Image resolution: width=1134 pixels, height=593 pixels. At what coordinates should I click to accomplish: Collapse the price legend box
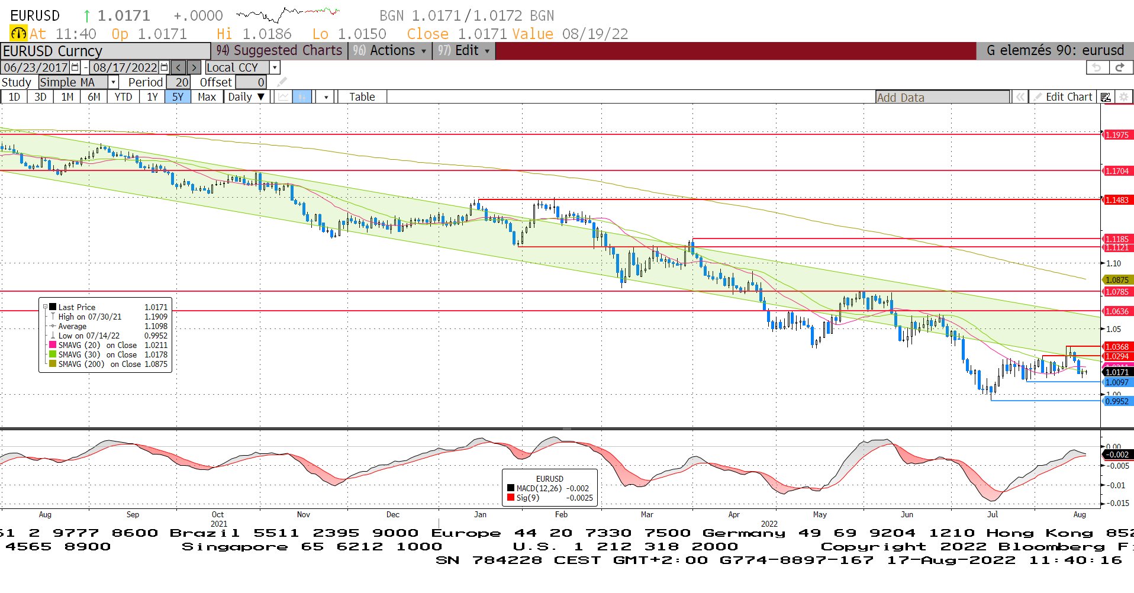[45, 307]
